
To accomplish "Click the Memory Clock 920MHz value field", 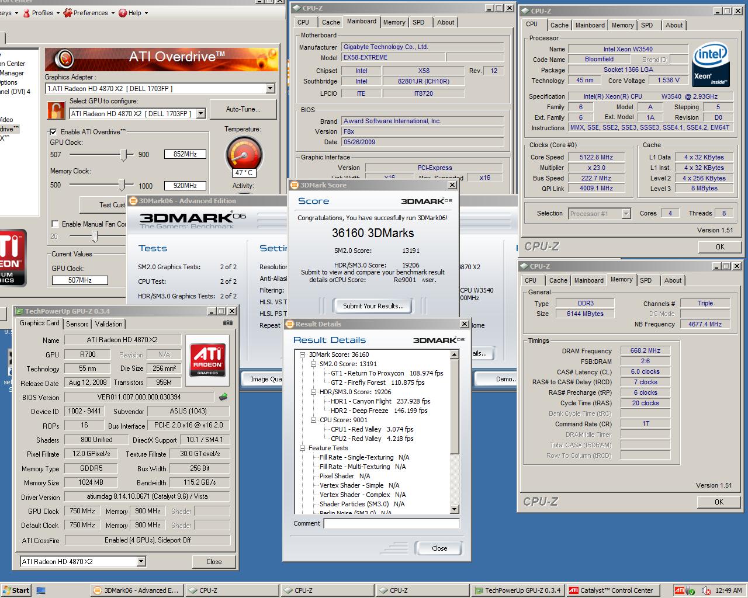I will (185, 186).
